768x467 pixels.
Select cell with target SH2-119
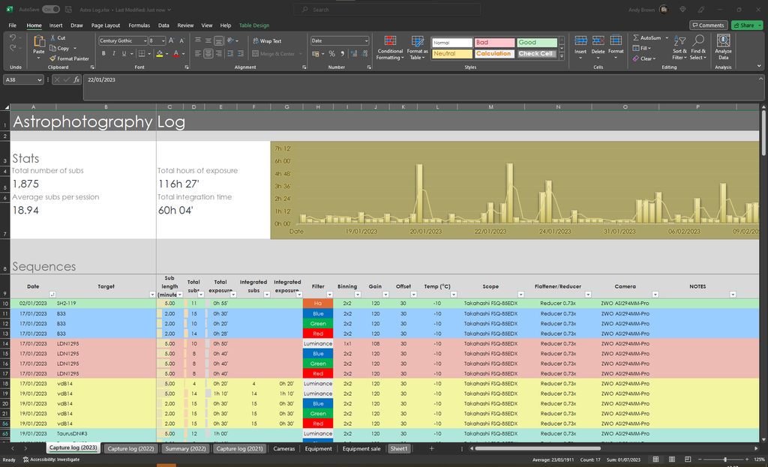point(106,304)
